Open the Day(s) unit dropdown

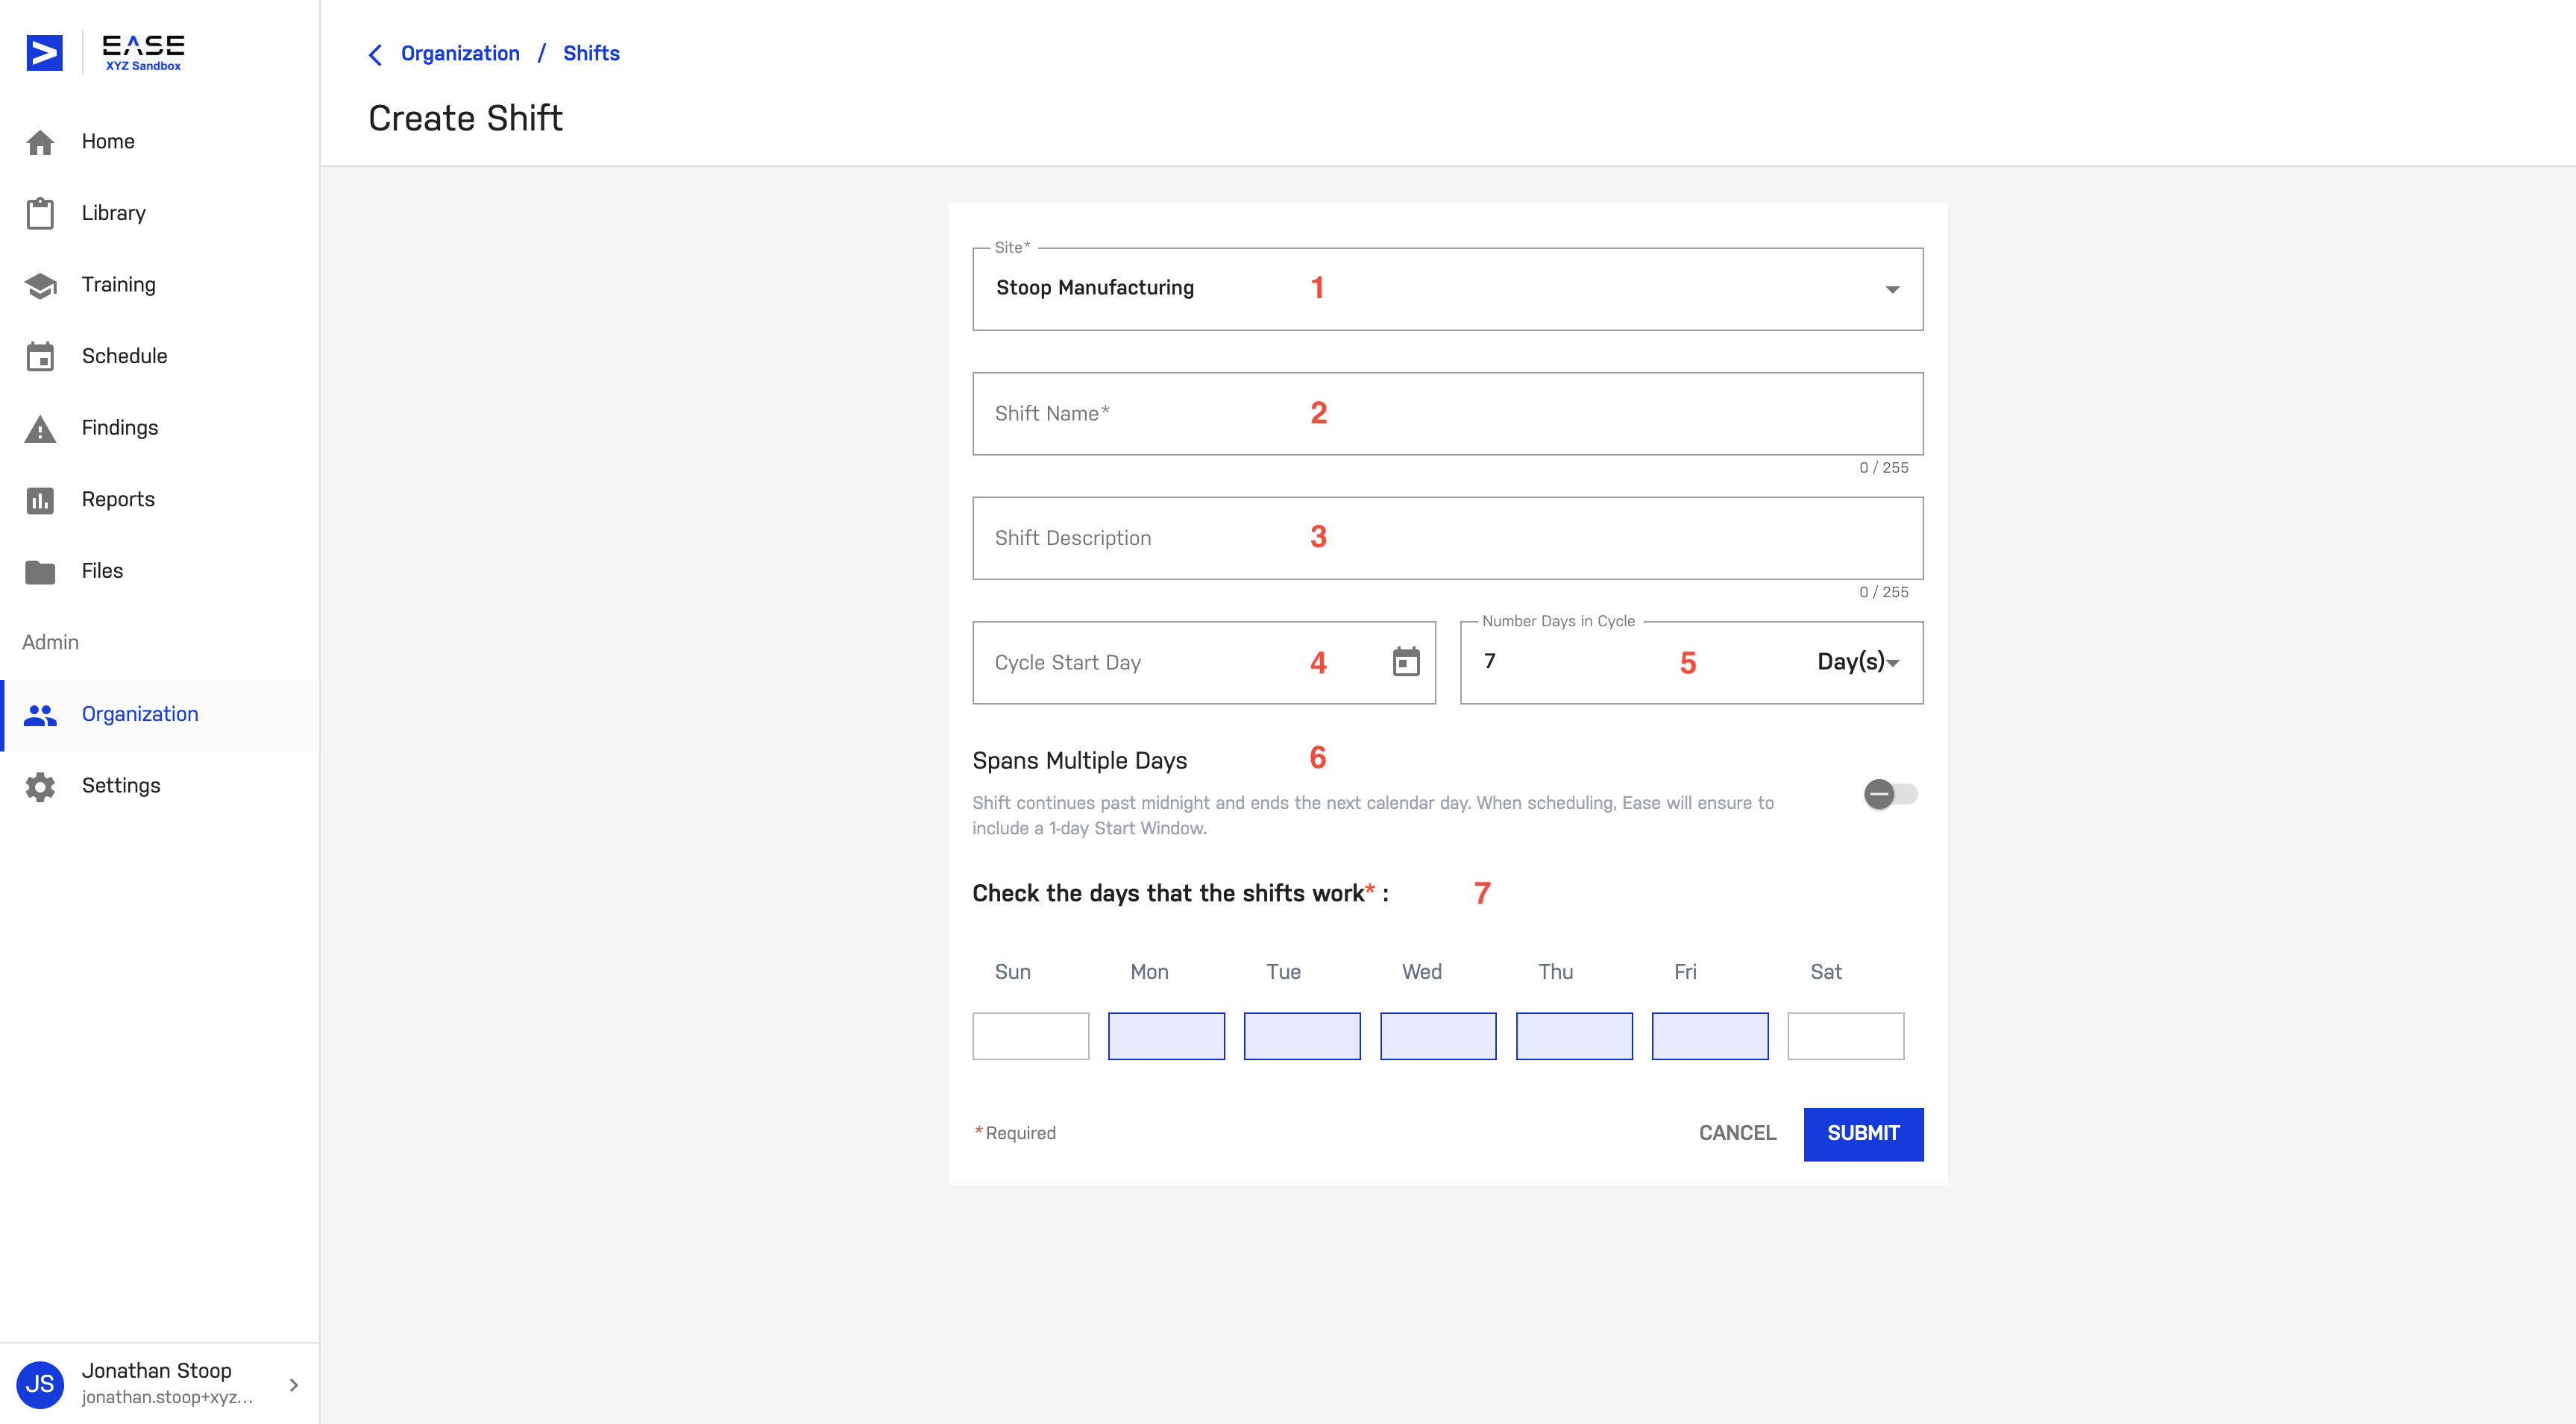pos(1858,661)
